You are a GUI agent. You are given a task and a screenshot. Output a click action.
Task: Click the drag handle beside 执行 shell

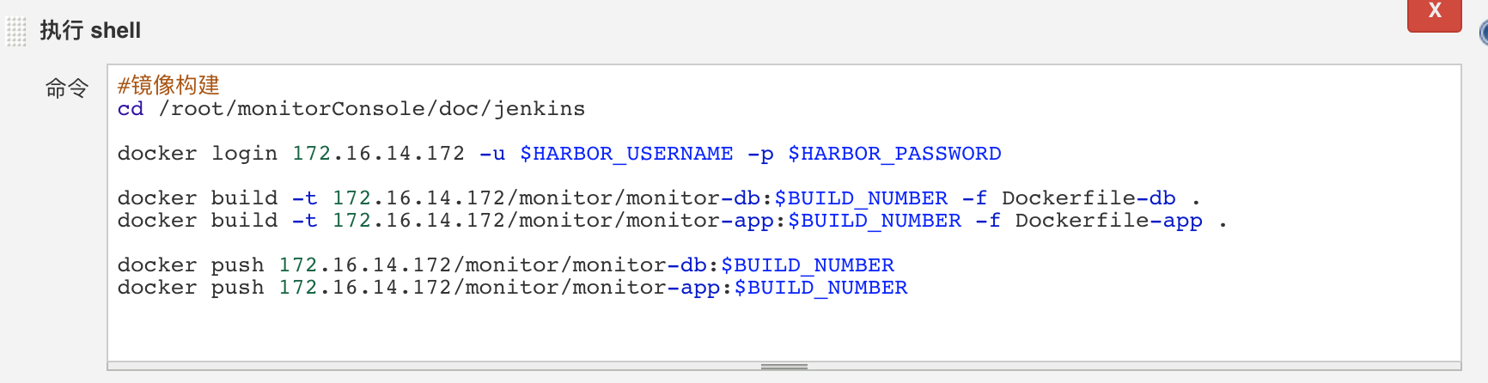16,32
